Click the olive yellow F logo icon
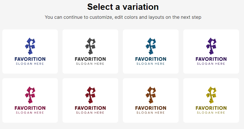 (x=211, y=95)
